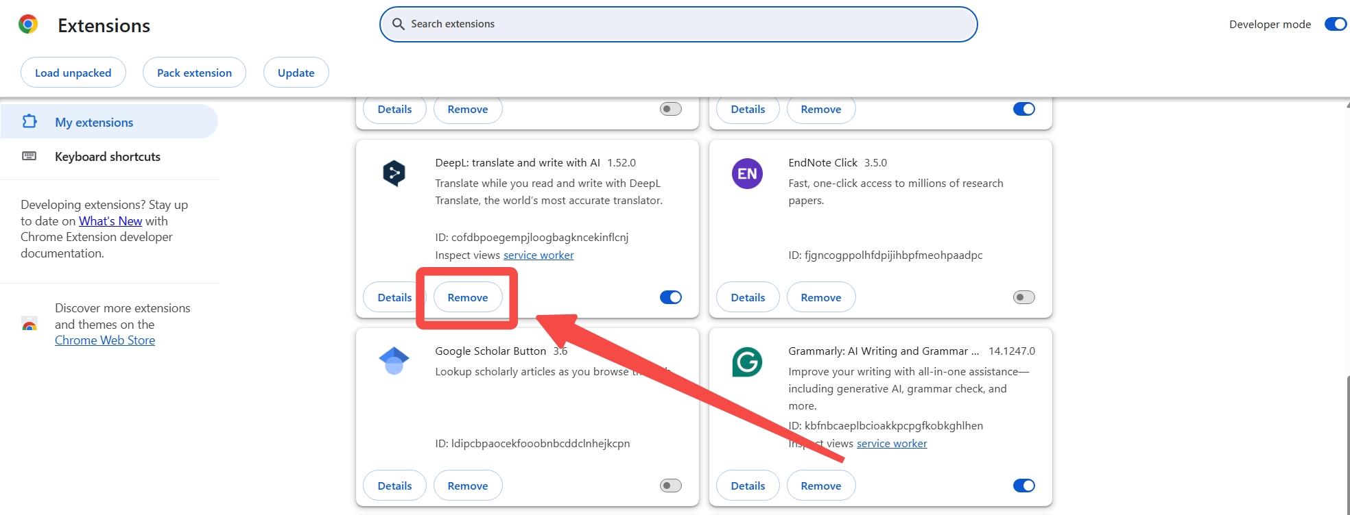This screenshot has height=515, width=1350.
Task: Open My extensions in sidebar
Action: 94,123
